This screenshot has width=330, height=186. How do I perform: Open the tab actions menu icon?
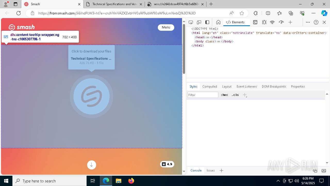click(15, 4)
